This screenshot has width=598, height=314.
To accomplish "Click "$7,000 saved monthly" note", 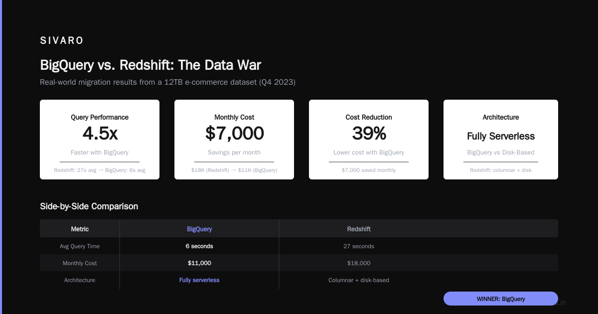I will 369,170.
